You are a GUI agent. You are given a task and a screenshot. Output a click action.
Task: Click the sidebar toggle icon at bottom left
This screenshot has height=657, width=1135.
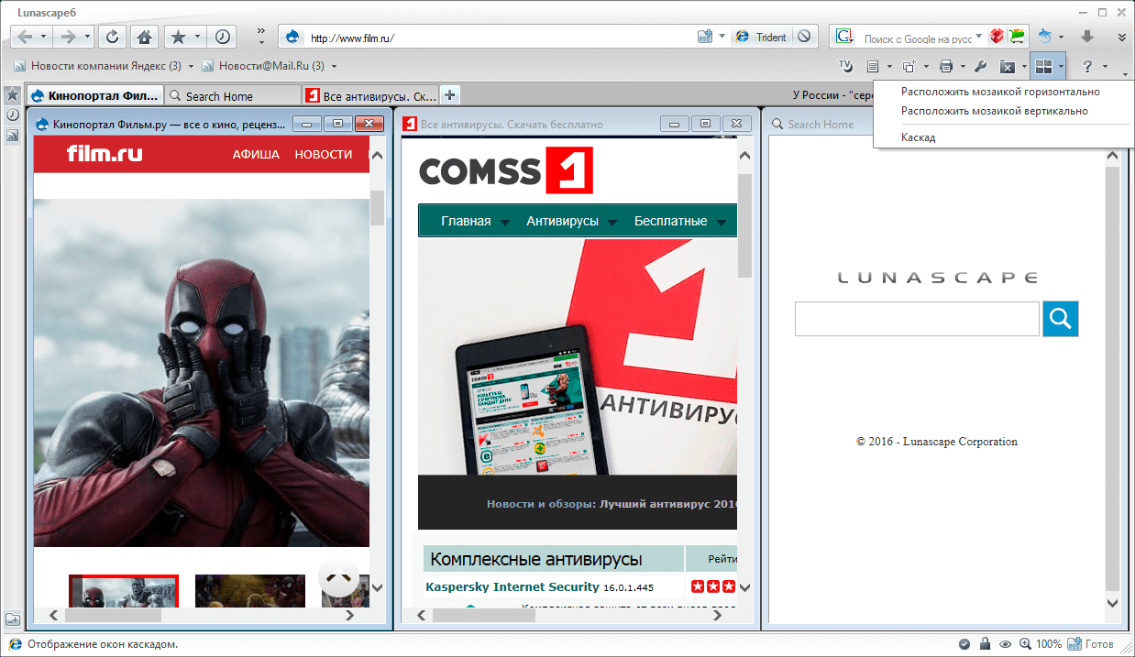(13, 620)
